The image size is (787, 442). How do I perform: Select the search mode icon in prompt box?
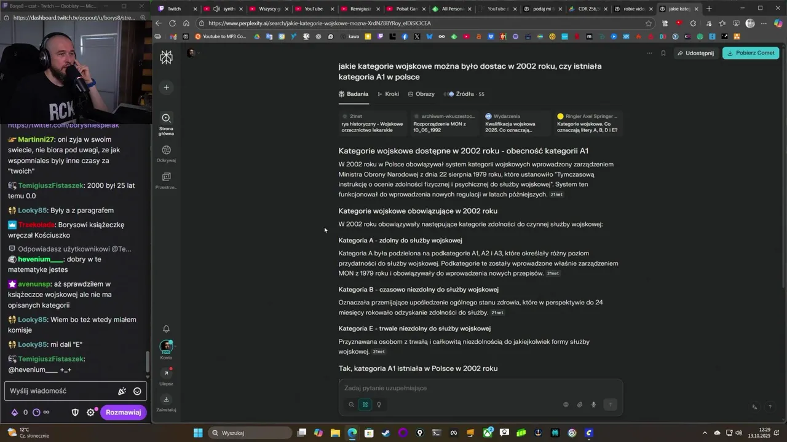[x=351, y=405]
